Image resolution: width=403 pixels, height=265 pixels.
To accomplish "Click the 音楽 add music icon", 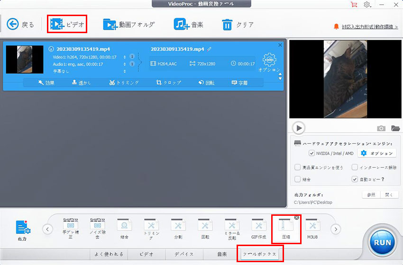I will [181, 24].
